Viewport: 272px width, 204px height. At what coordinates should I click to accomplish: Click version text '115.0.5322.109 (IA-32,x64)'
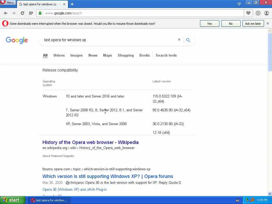[x=167, y=99]
